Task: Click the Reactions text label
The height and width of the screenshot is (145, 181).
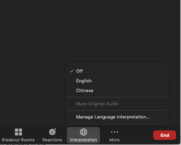Action: 52,140
